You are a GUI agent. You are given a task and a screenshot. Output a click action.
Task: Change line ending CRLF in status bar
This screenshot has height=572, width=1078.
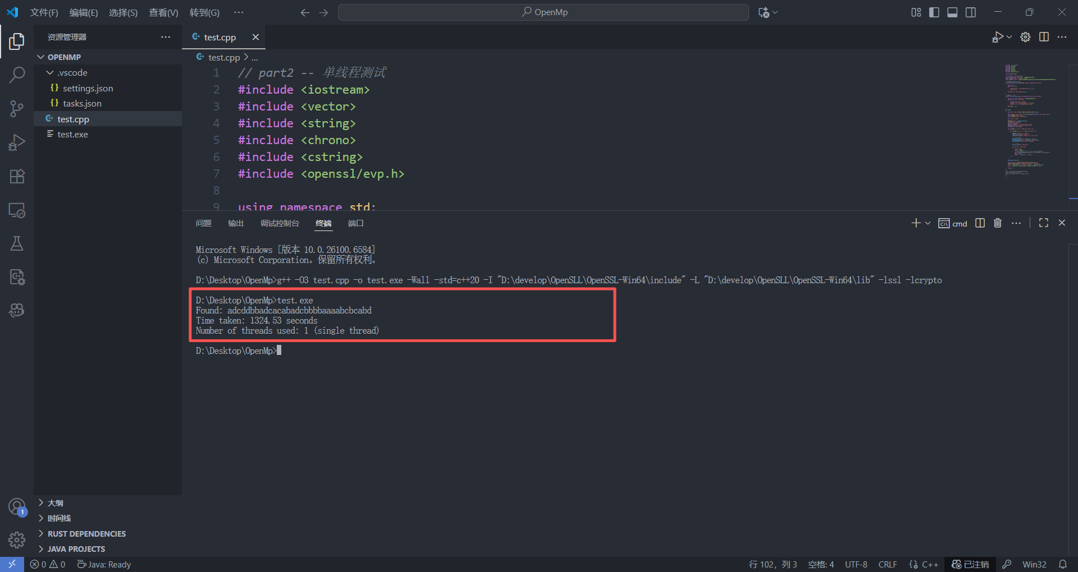coord(888,564)
